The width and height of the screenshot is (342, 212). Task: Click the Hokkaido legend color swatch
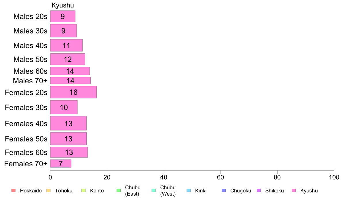click(x=14, y=190)
